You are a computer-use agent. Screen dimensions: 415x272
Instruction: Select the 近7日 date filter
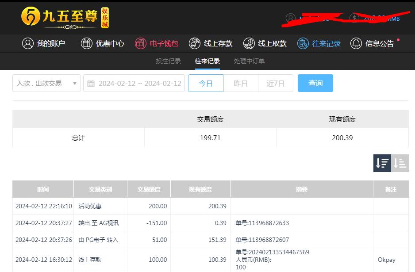[x=276, y=83]
